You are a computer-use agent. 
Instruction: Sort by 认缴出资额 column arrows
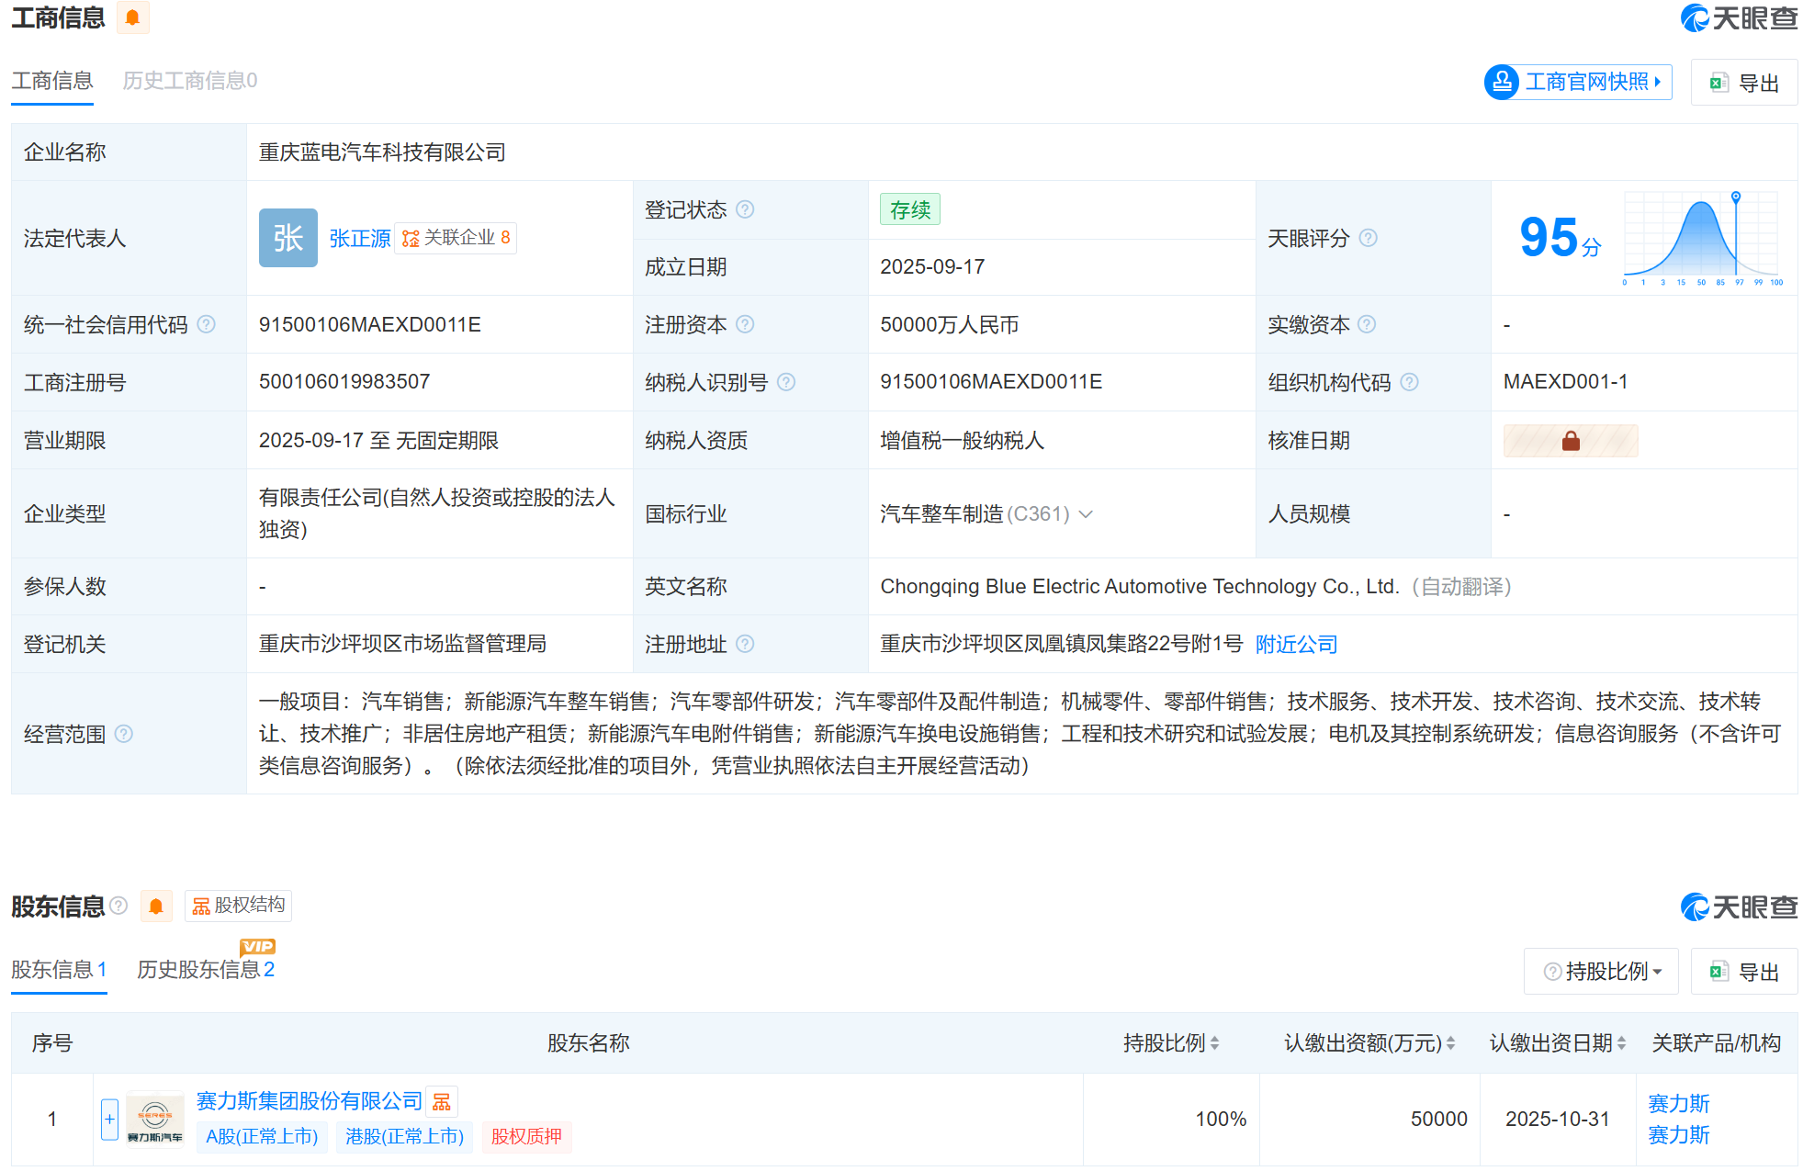1451,1043
